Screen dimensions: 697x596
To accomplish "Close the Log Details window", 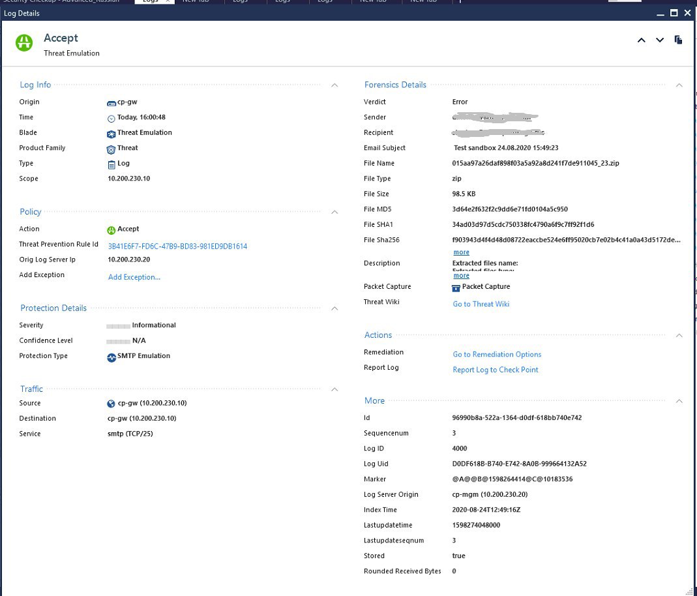I will point(688,13).
